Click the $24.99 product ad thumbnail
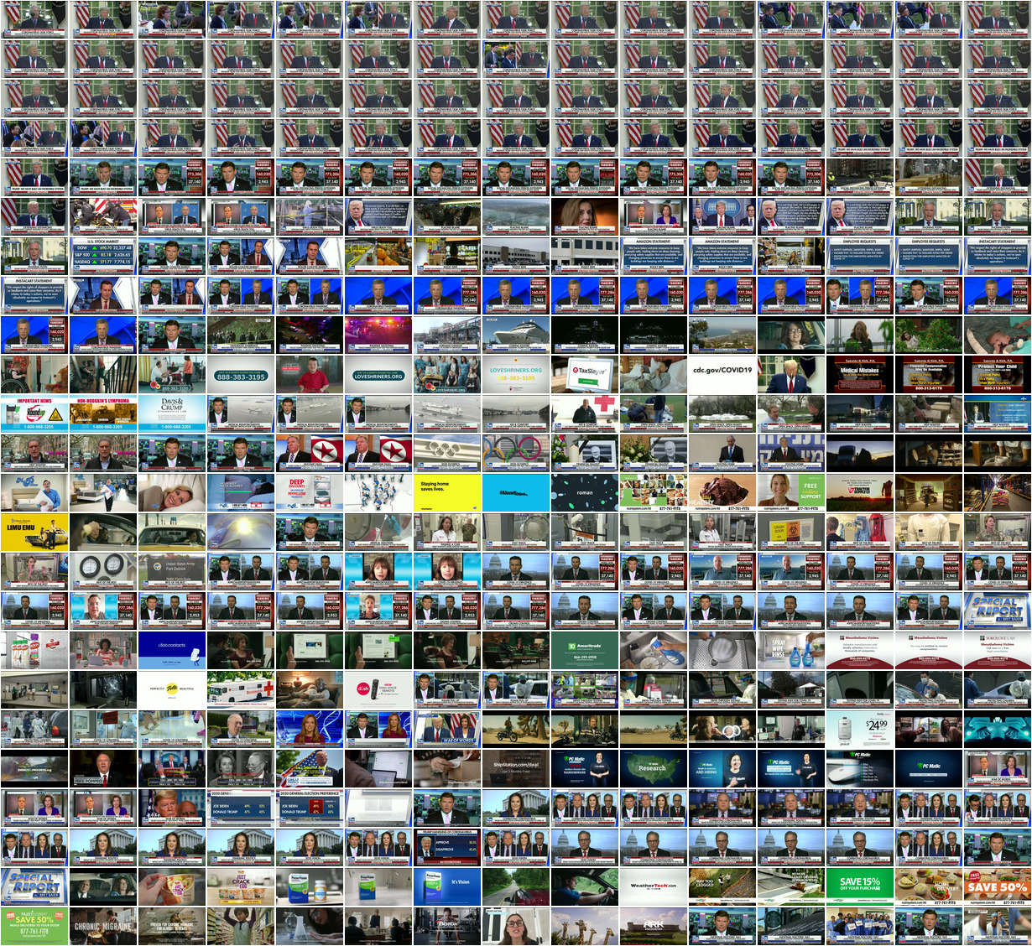The width and height of the screenshot is (1032, 946). pyautogui.click(x=859, y=729)
